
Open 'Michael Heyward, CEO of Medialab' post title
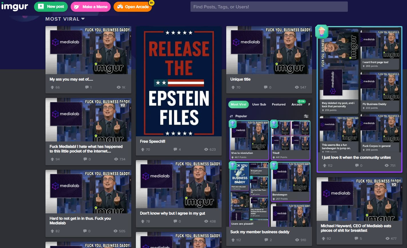point(356,228)
